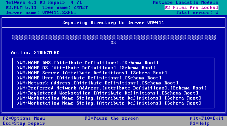Click the 0% progress value
227x126 pixels.
(x=113, y=43)
